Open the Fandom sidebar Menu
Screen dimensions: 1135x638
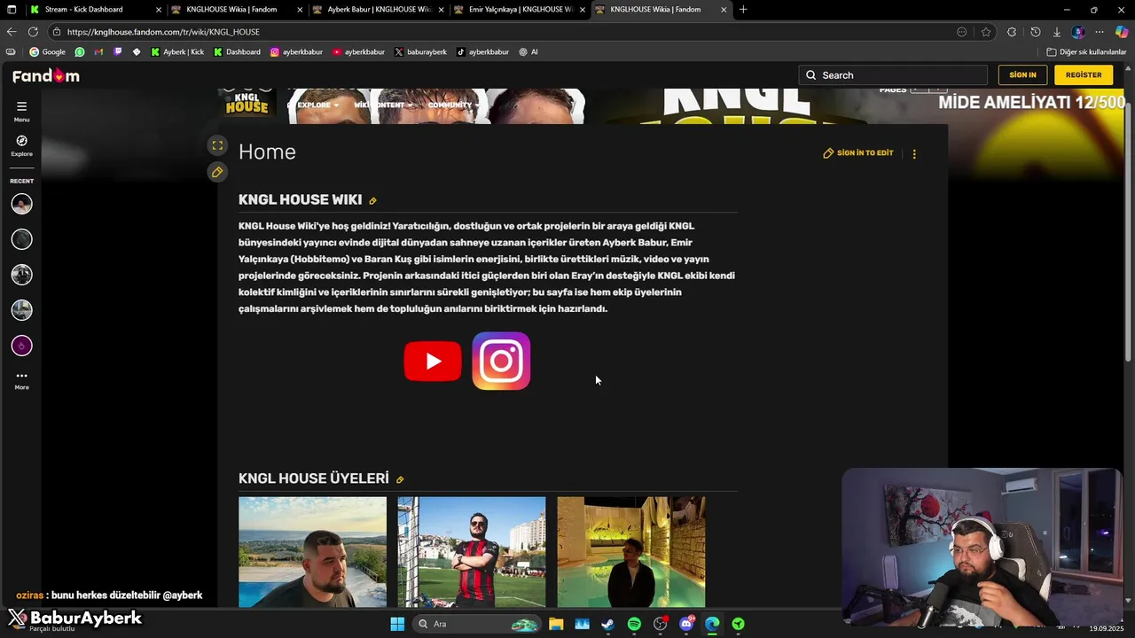coord(21,111)
